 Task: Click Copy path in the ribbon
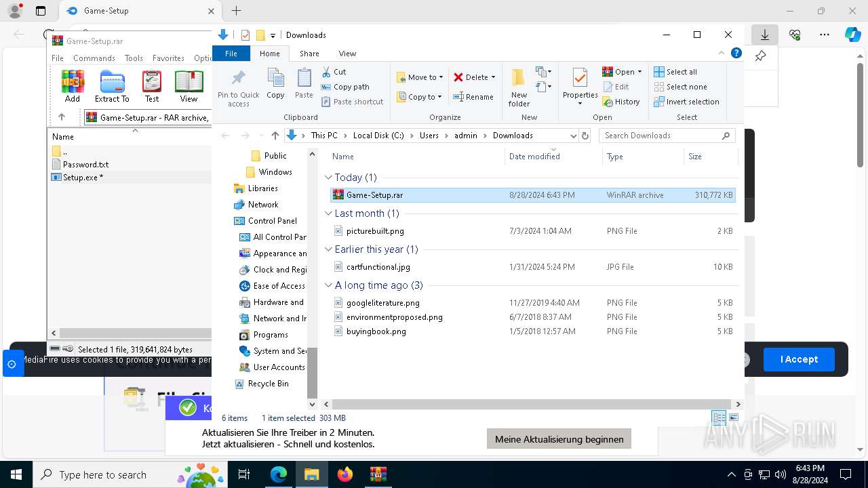coord(345,87)
